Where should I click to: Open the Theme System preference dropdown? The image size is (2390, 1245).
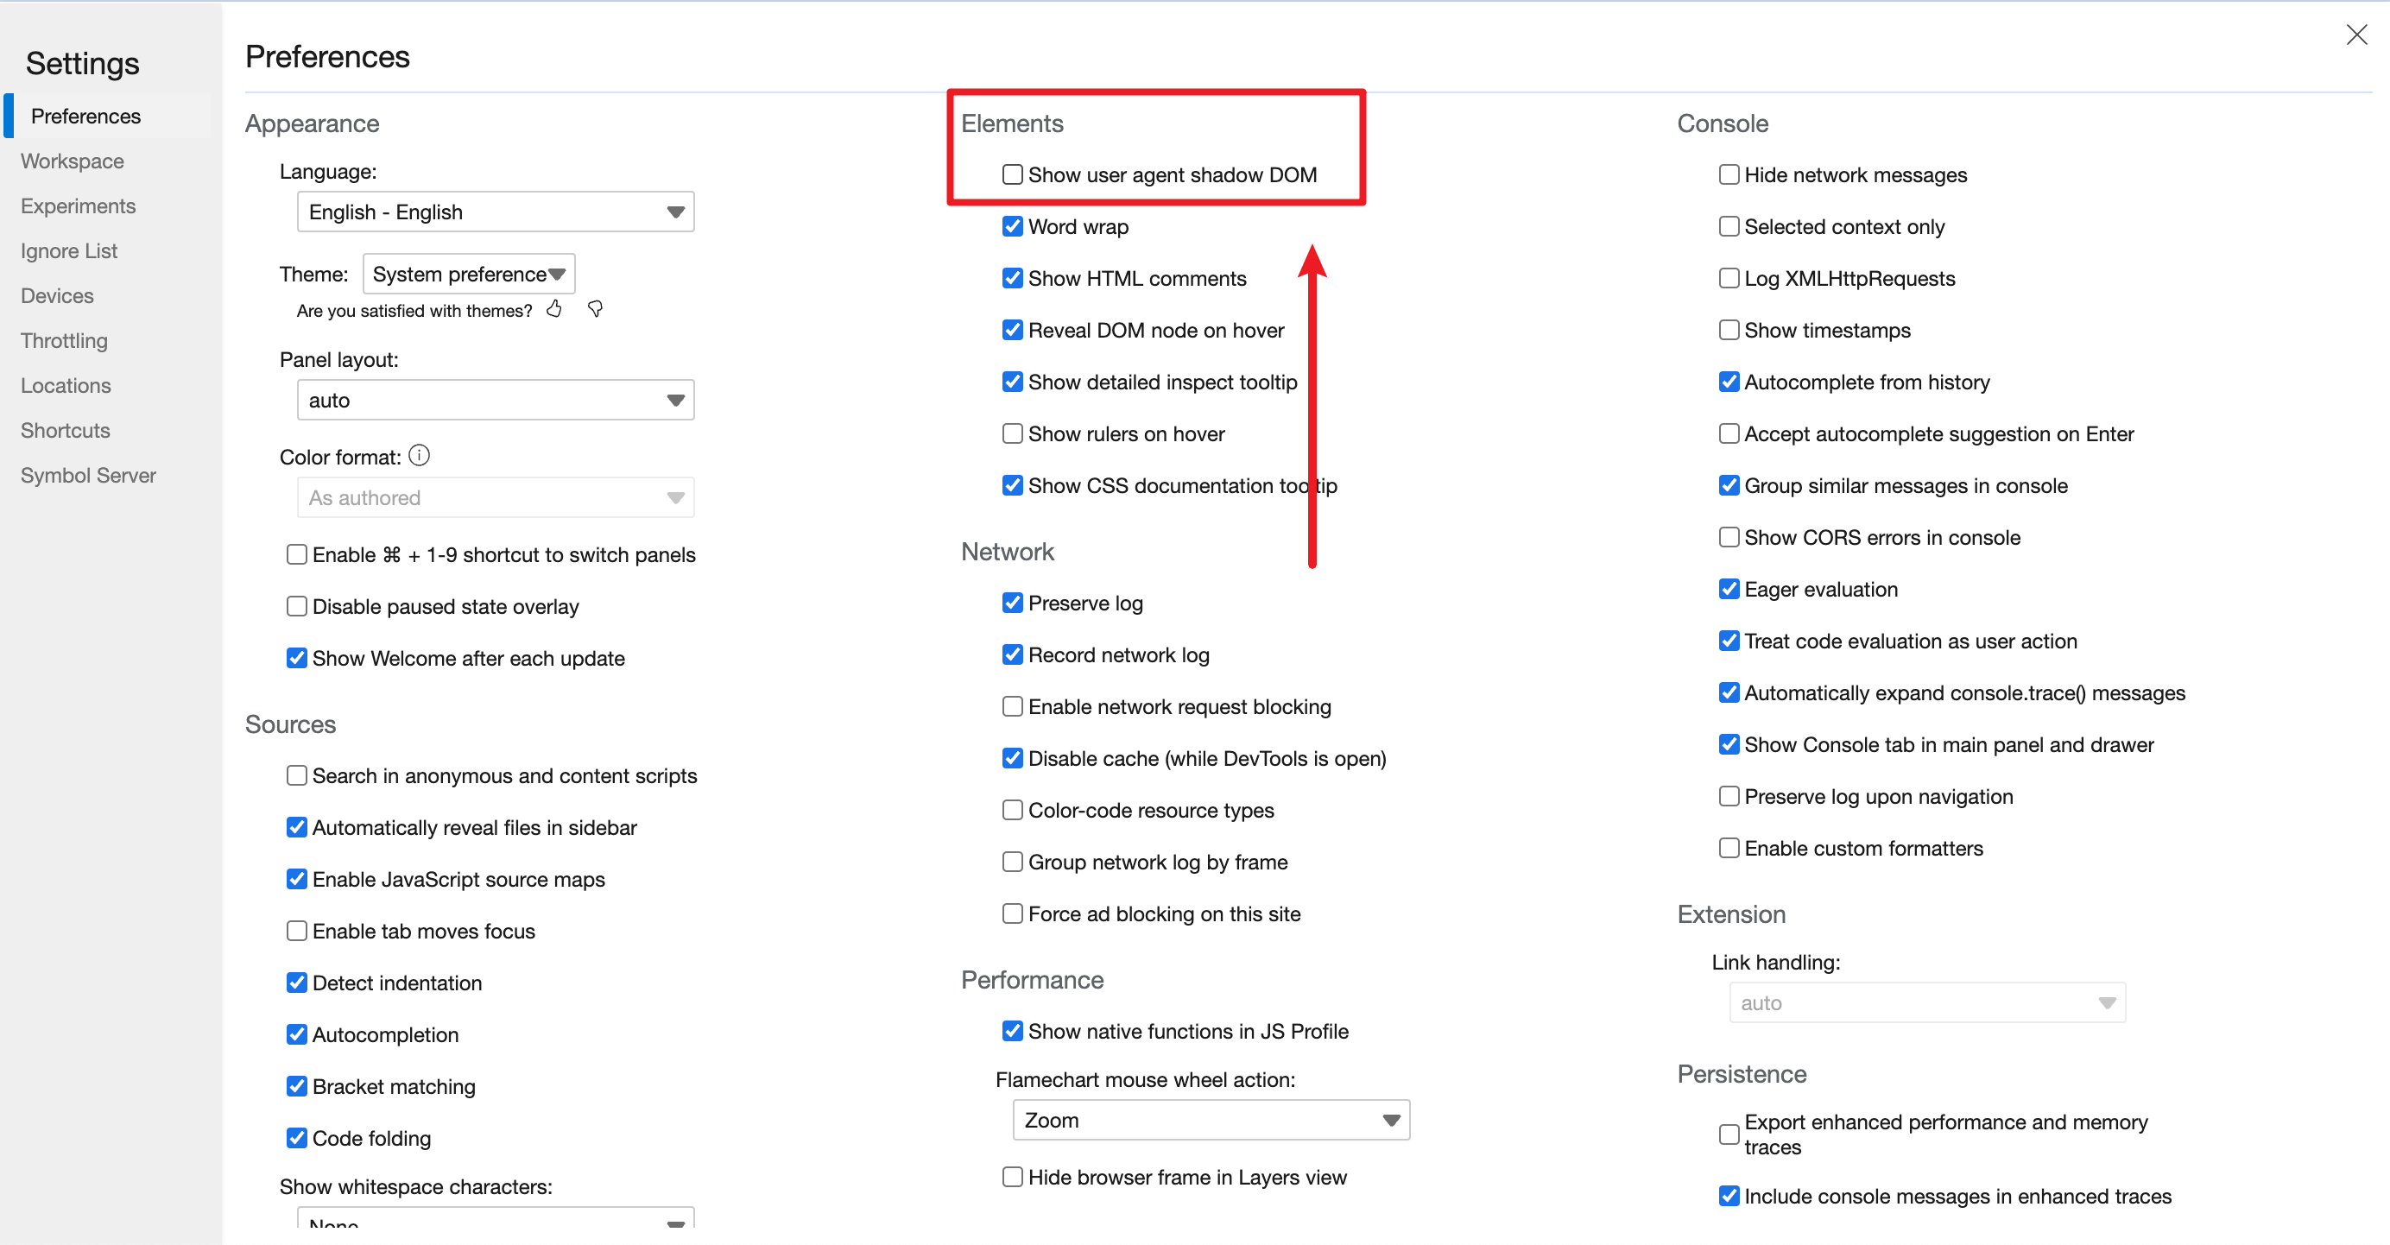coord(469,275)
